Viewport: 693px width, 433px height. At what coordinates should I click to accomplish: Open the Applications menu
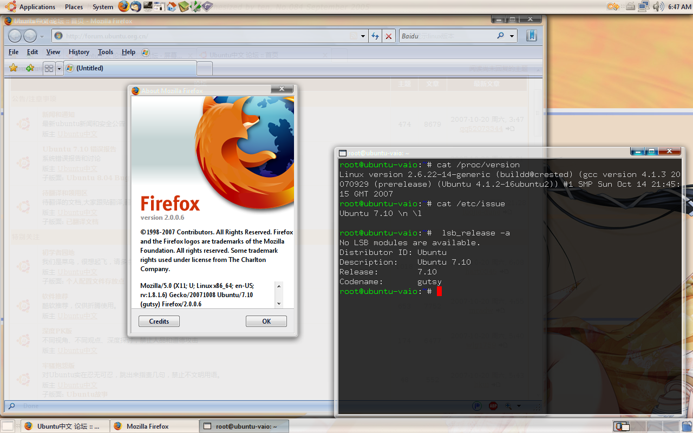coord(37,6)
